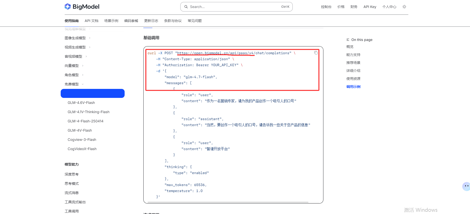Expand 角色模型 chevron in sidebar
Screen dimensions: 470x214
pyautogui.click(x=83, y=75)
